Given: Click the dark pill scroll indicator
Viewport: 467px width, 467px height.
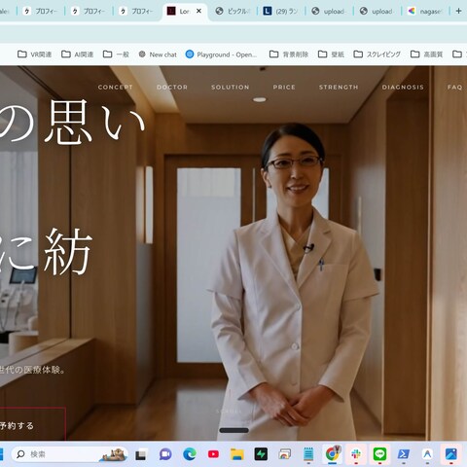Looking at the screenshot, I should tap(233, 430).
